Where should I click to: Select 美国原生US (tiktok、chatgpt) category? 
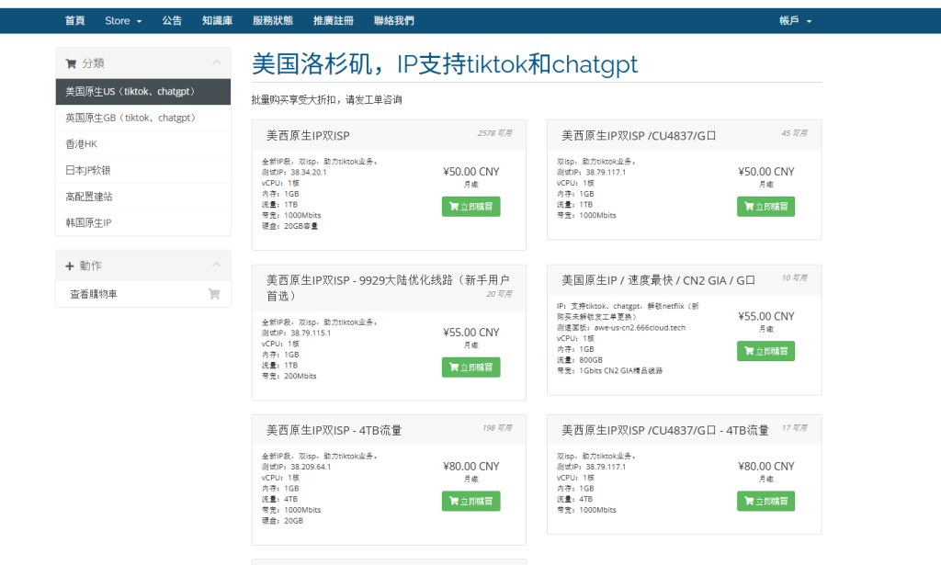(142, 92)
